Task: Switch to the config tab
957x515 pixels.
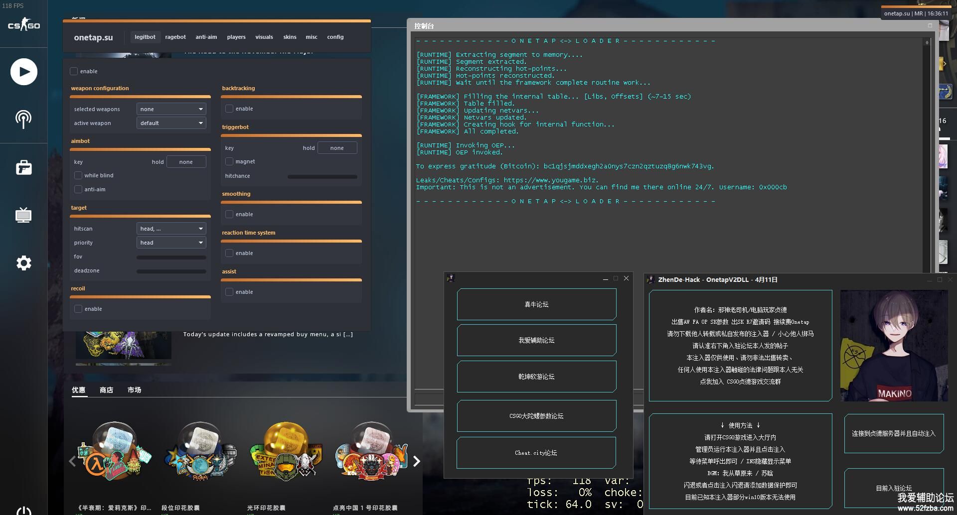Action: tap(335, 37)
